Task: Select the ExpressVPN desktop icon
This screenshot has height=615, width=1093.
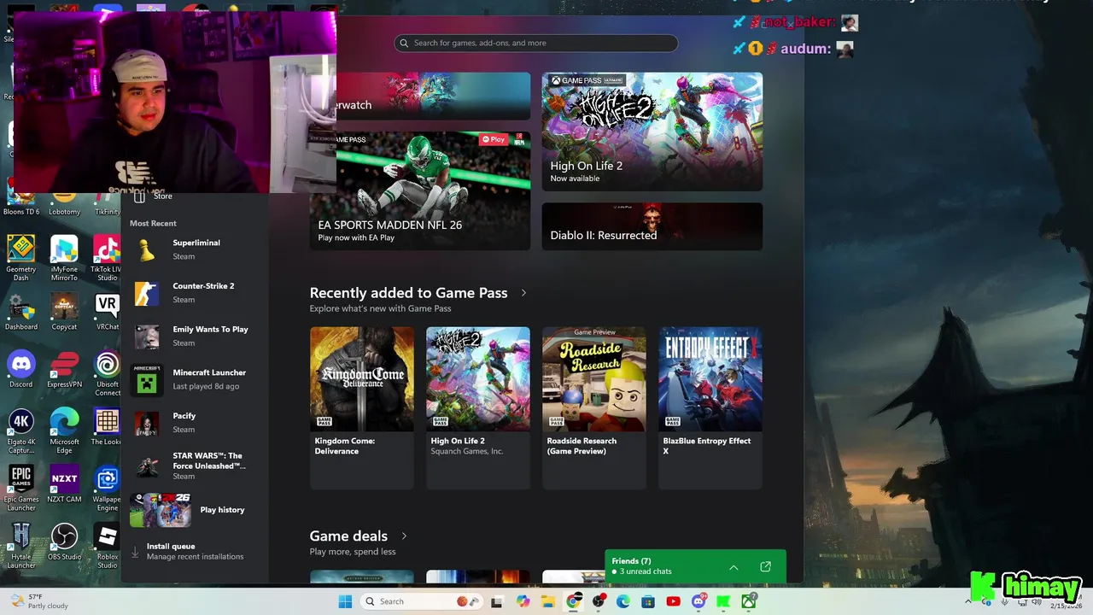Action: point(64,369)
